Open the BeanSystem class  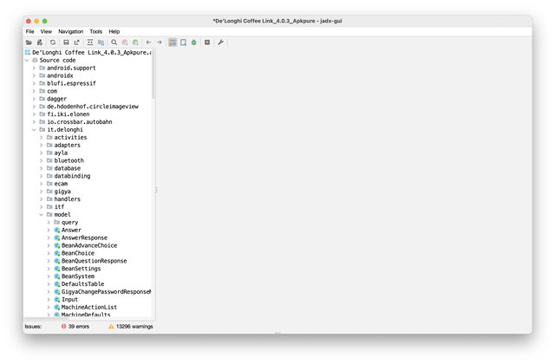[x=78, y=276]
